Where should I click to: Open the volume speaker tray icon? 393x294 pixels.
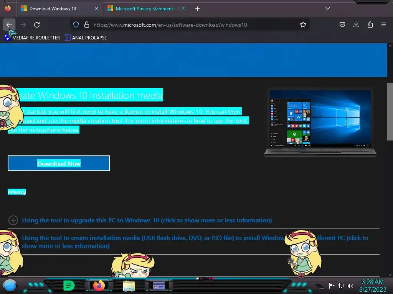pyautogui.click(x=350, y=286)
